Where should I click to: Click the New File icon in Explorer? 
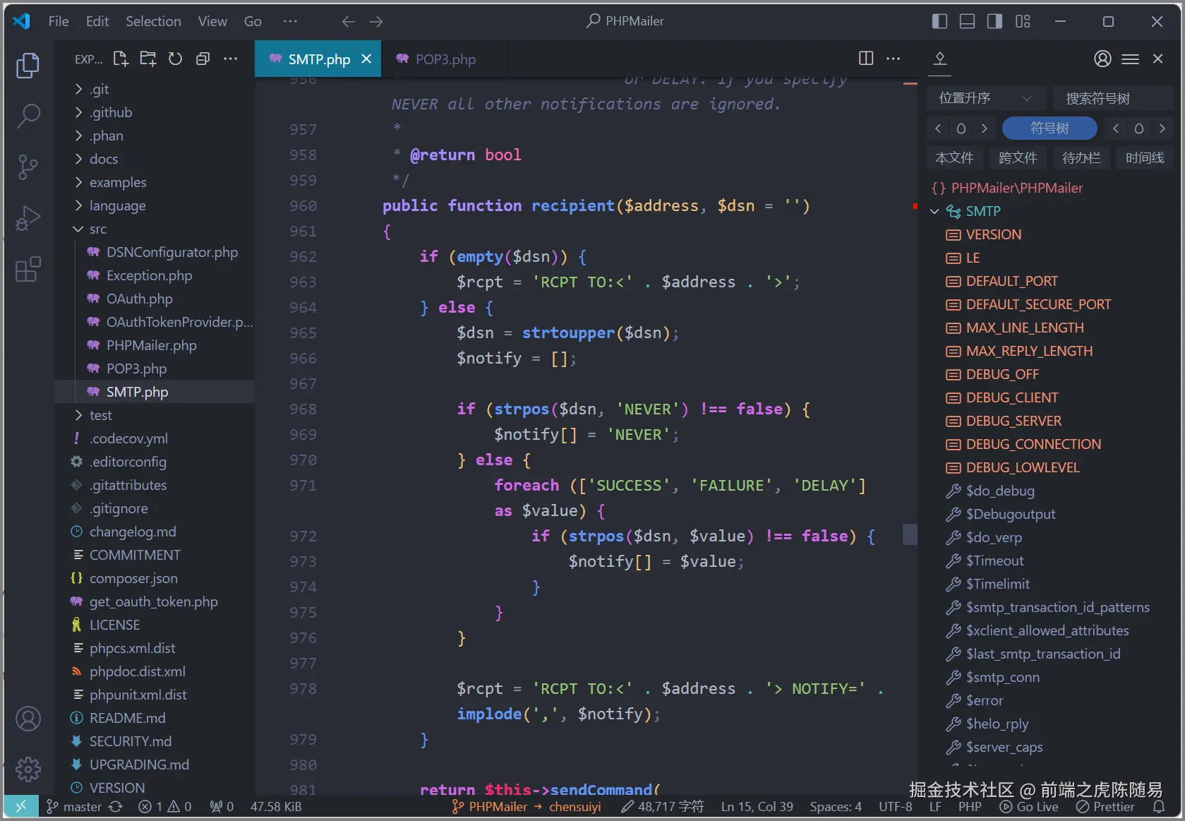120,59
